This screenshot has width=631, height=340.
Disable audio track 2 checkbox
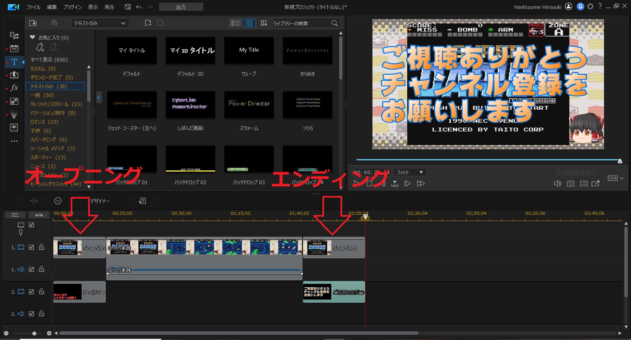coord(31,314)
